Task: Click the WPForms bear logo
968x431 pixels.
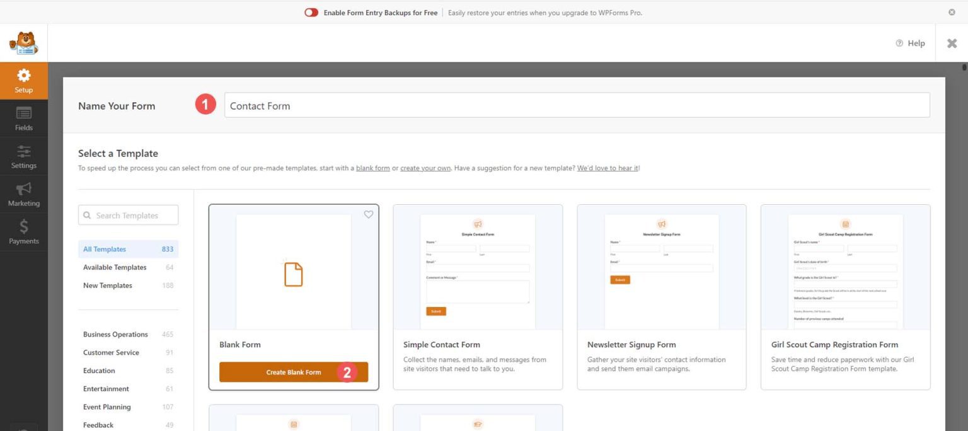Action: 23,42
